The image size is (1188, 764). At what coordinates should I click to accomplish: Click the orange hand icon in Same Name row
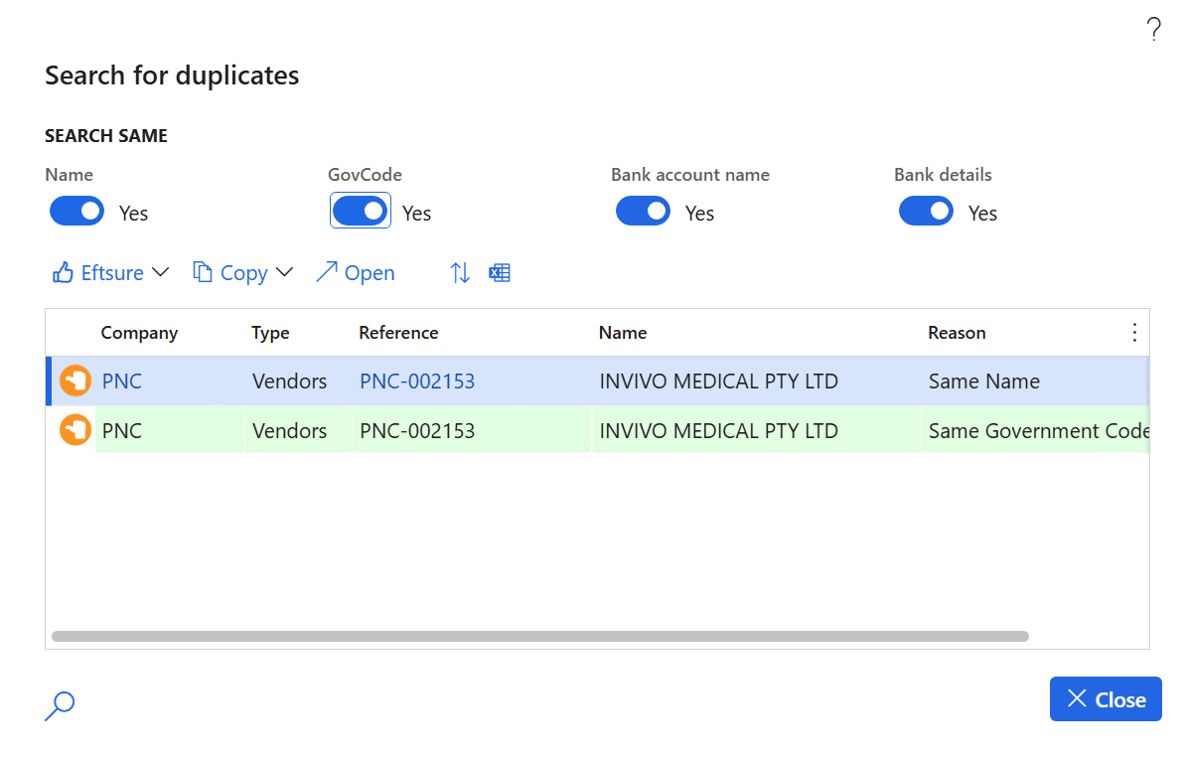pos(75,381)
